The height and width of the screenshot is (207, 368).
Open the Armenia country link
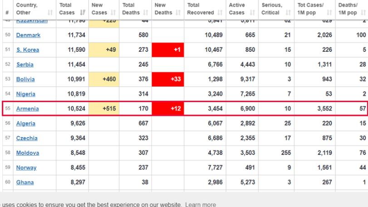click(28, 108)
